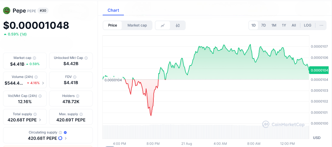Click circulating supply verified badge
Screen dimensions: 332x147
click(x=65, y=133)
